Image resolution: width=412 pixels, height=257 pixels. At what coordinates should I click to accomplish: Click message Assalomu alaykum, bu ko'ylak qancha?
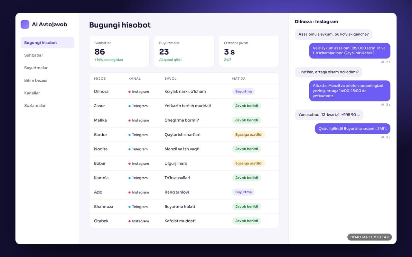point(333,34)
